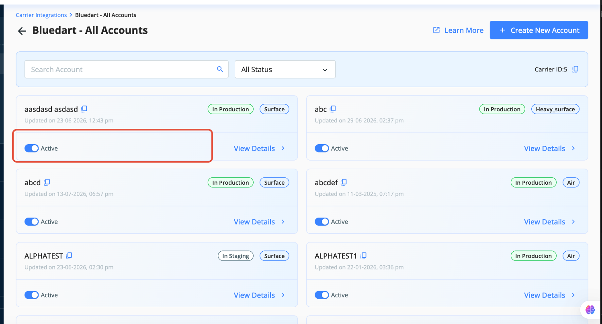Toggle Active switch for abc account
This screenshot has width=602, height=324.
(x=321, y=149)
